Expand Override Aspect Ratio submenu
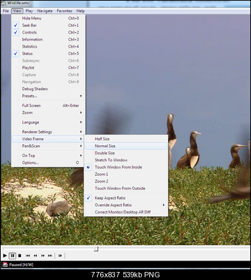This screenshot has height=280, width=251. tap(126, 205)
